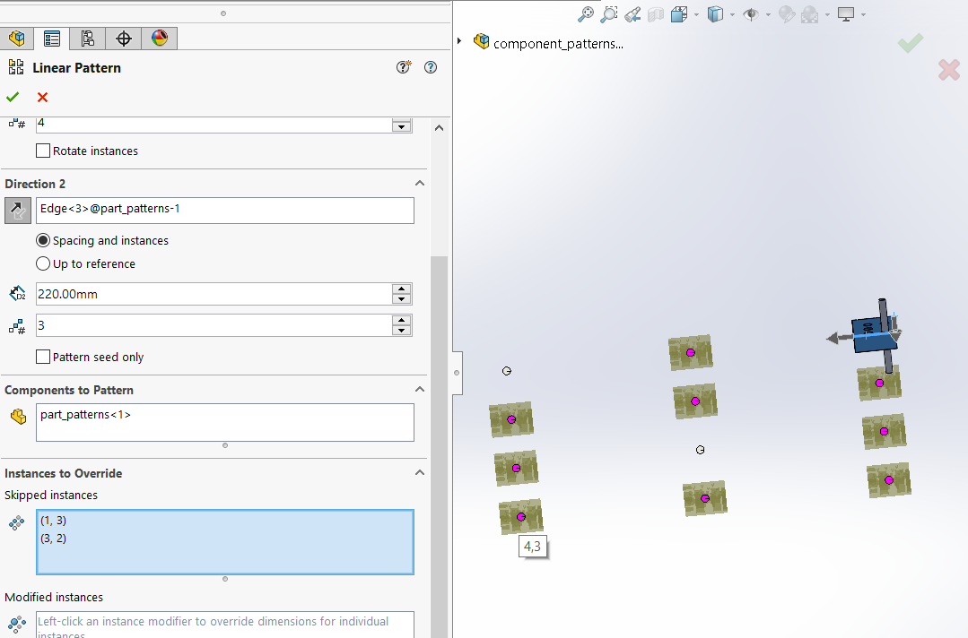Activate the Zoom to Area tool
The image size is (968, 638).
tap(608, 13)
